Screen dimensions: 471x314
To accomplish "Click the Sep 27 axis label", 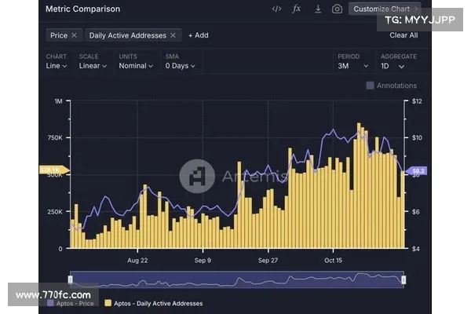I will pyautogui.click(x=268, y=260).
